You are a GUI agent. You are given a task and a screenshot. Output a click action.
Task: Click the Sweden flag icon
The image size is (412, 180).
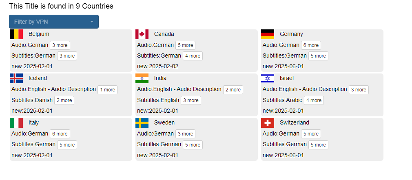pos(142,123)
